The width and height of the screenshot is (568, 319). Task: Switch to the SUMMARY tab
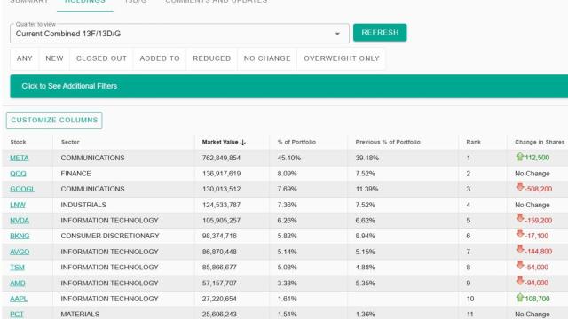click(x=29, y=2)
